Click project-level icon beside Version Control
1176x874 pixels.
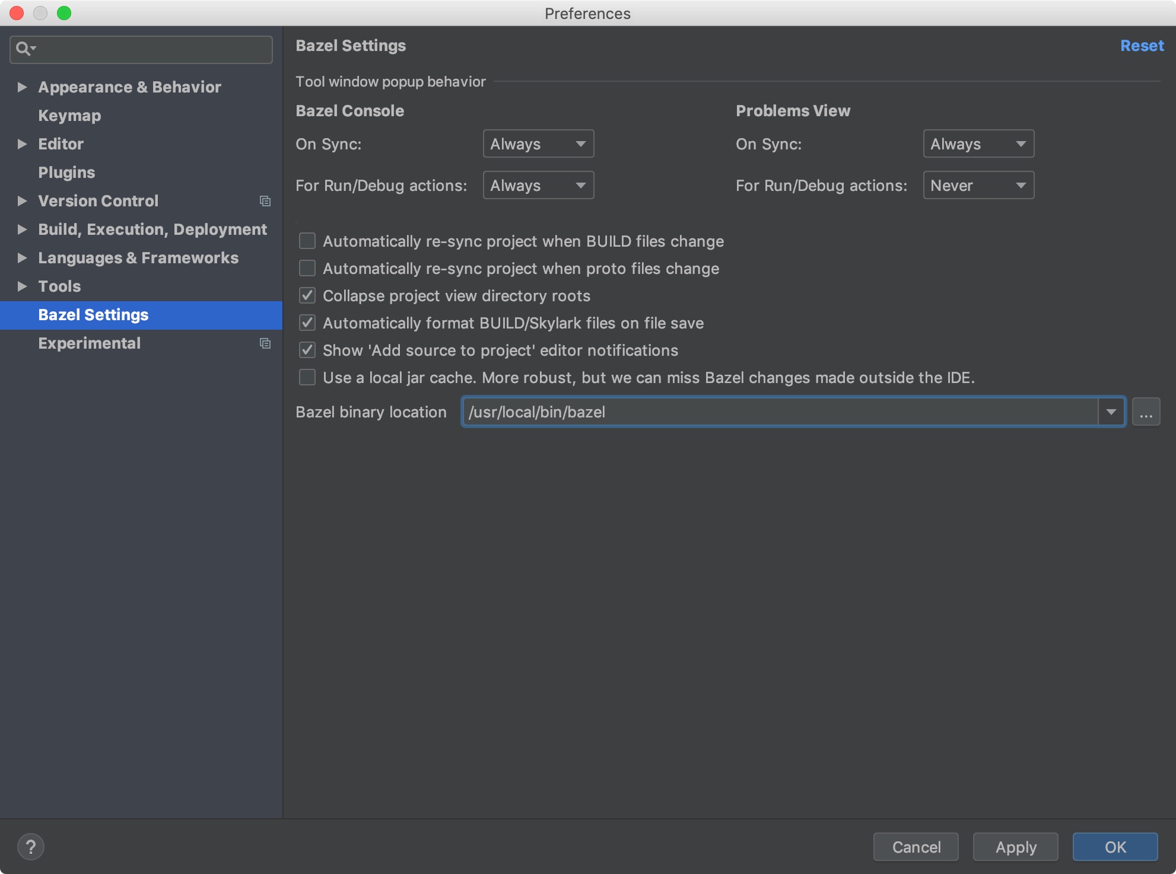[265, 201]
